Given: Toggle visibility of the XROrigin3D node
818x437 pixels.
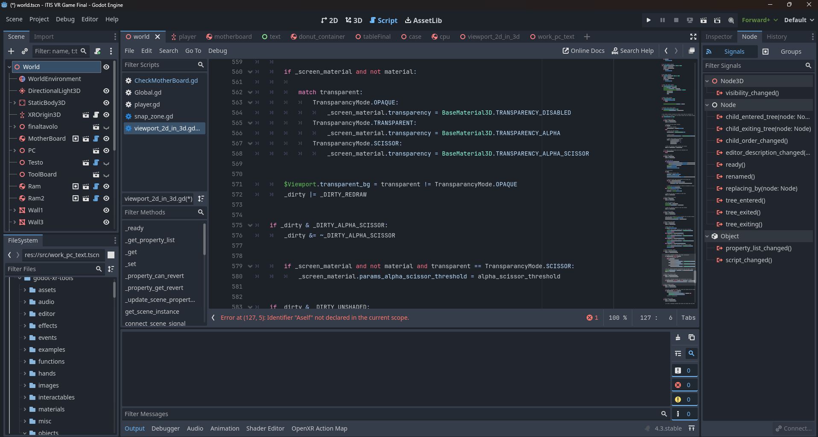Looking at the screenshot, I should [106, 115].
